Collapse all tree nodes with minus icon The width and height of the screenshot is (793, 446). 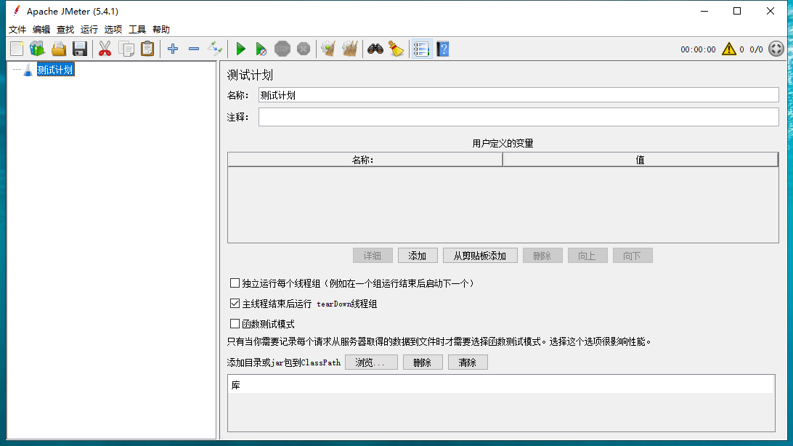(194, 49)
